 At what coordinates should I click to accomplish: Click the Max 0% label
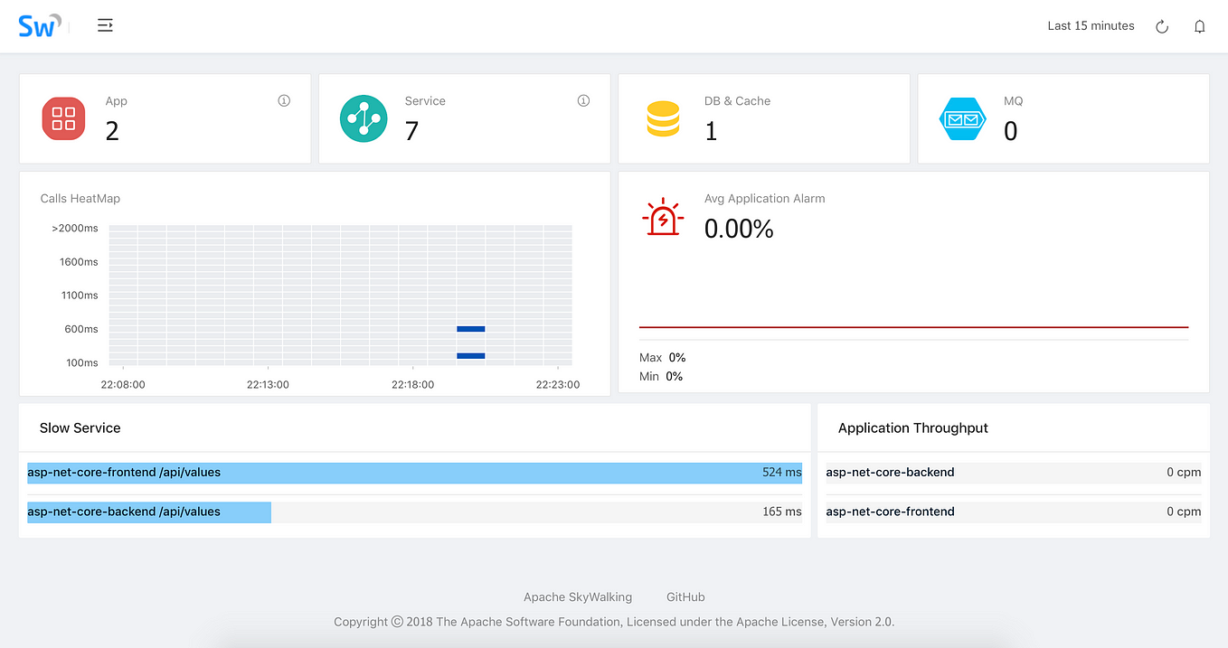pyautogui.click(x=662, y=358)
